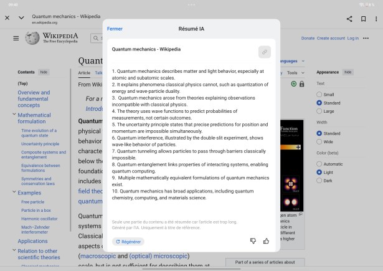Collapse the Mathematical formulation section
Viewport: 383px width, 271px height.
tap(14, 114)
